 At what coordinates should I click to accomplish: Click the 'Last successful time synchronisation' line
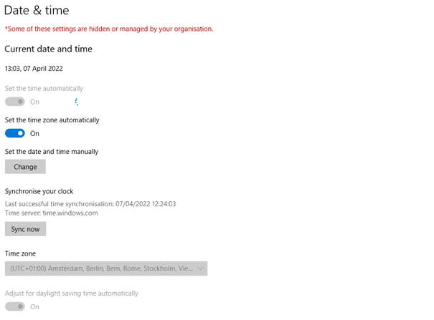(90, 204)
